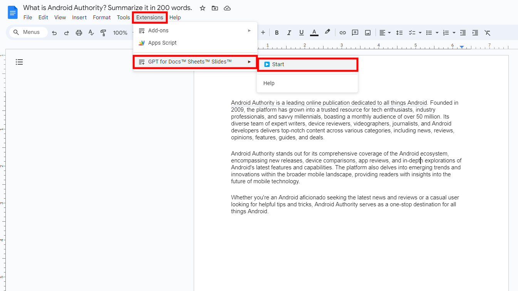Toggle underline formatting
The image size is (518, 291).
[x=302, y=33]
